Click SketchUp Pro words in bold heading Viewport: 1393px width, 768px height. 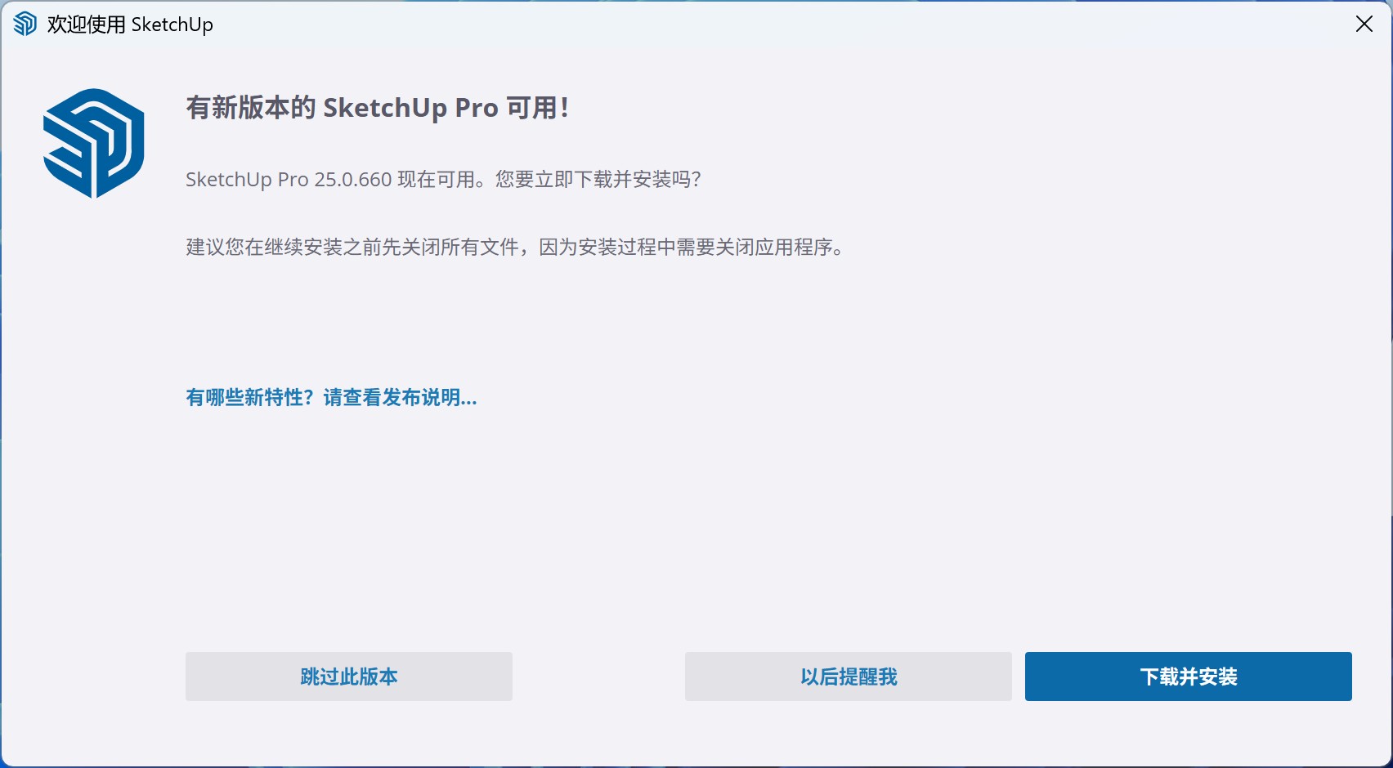[x=410, y=108]
